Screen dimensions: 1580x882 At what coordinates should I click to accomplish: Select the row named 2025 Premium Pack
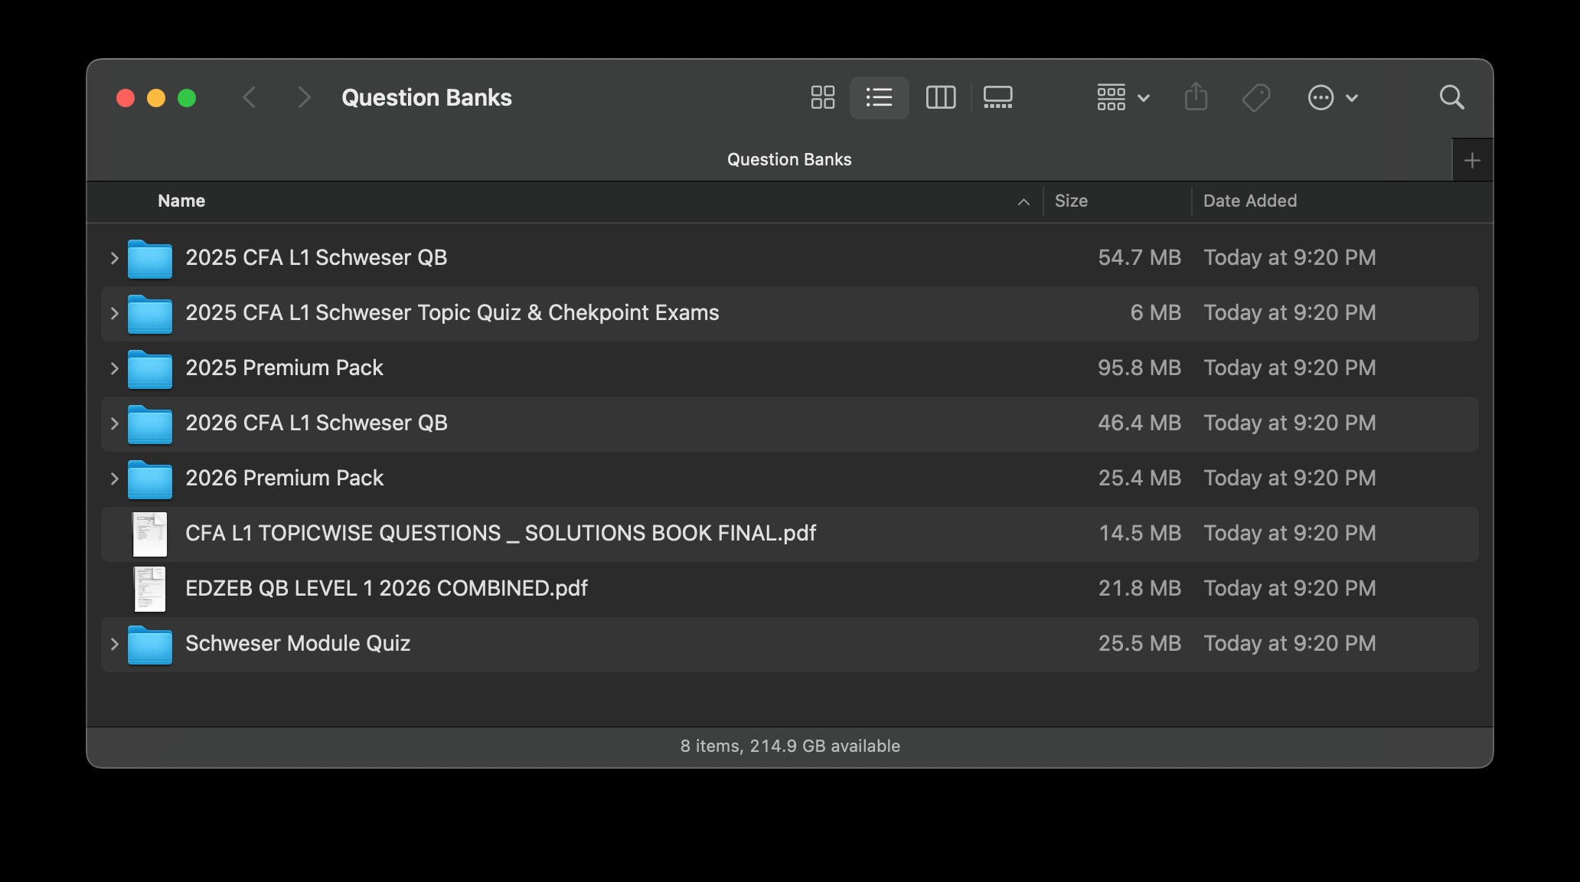789,368
